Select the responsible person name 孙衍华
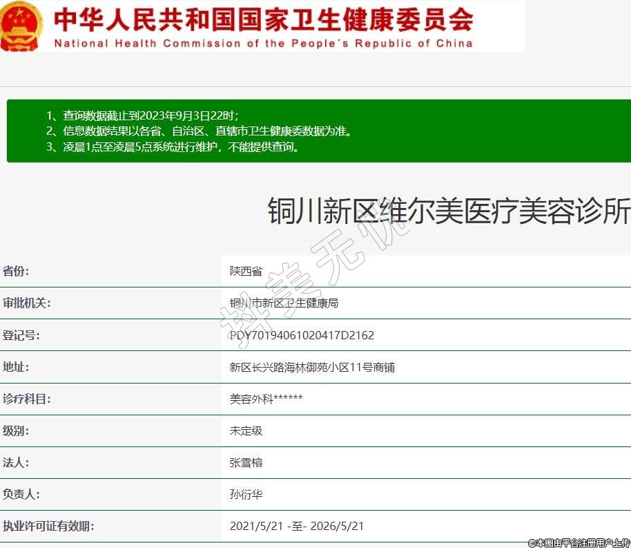Viewport: 631px width, 548px height. 246,494
